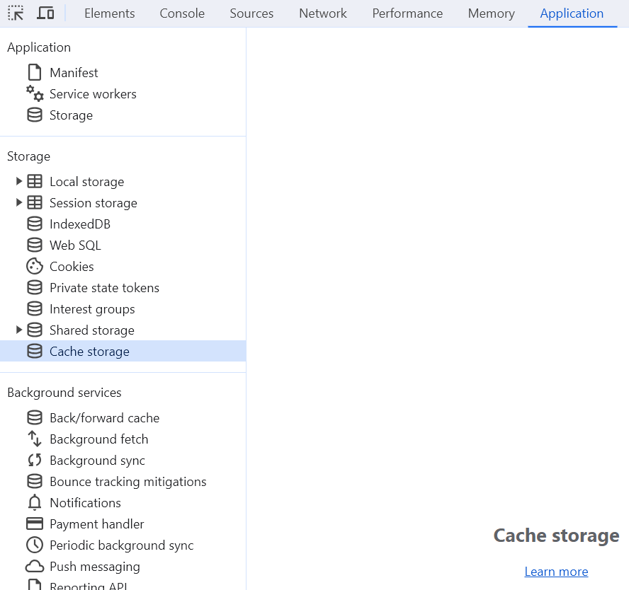
Task: Select the Service workers gear icon
Action: point(35,93)
